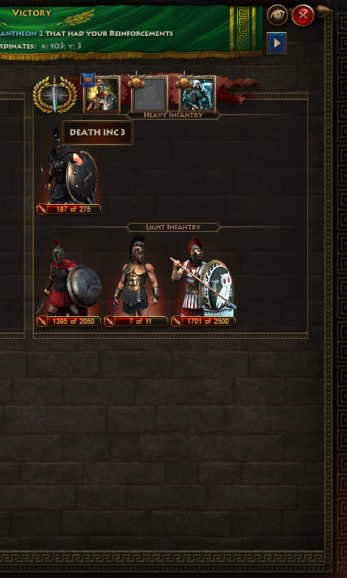Image resolution: width=347 pixels, height=578 pixels.
Task: Select the first hero portrait with blue banner
Action: (102, 94)
